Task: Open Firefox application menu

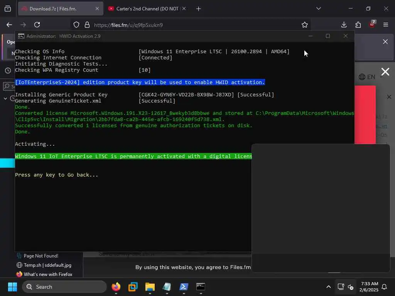Action: tap(386, 25)
